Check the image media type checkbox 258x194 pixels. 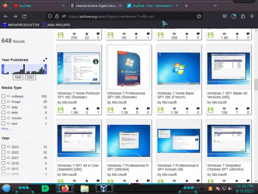4,102
